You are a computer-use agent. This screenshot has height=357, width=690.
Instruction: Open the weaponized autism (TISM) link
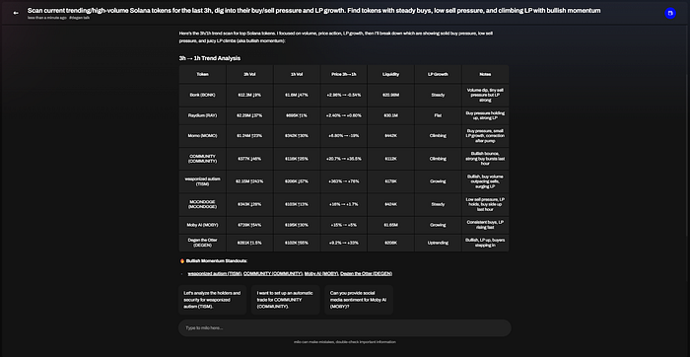coord(215,273)
